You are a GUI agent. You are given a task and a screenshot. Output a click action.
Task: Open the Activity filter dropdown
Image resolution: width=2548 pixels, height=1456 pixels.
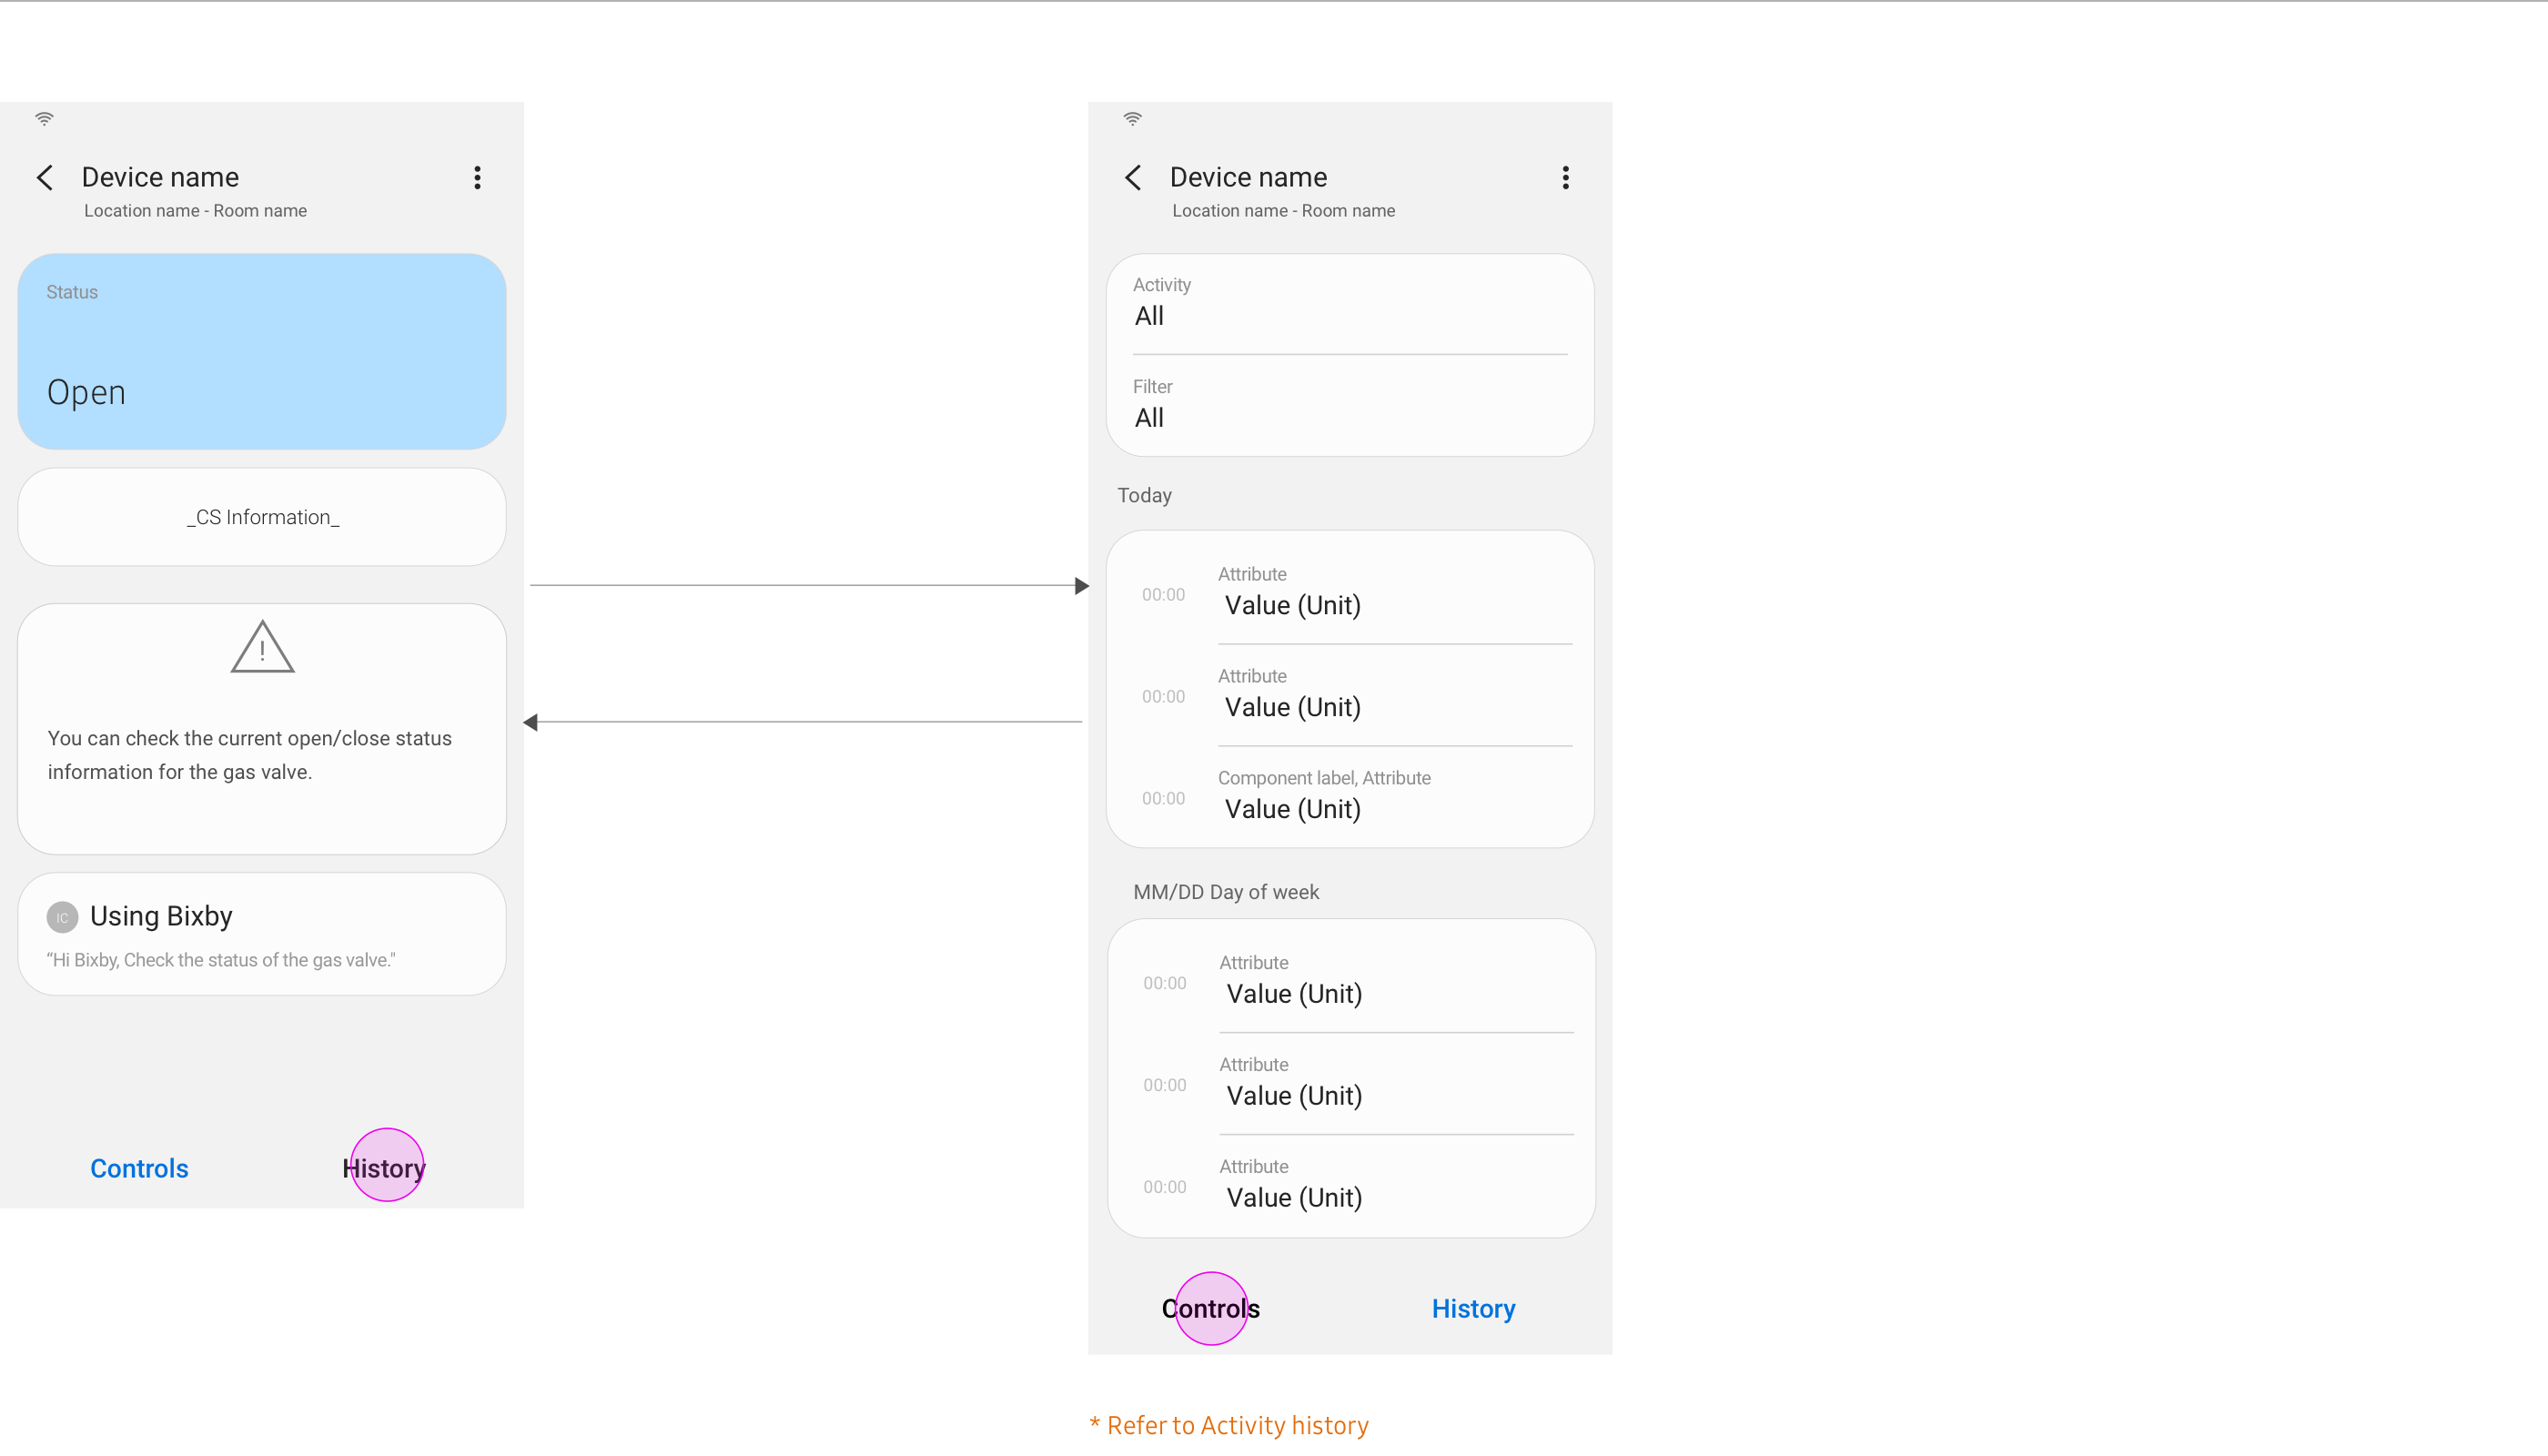(1349, 304)
